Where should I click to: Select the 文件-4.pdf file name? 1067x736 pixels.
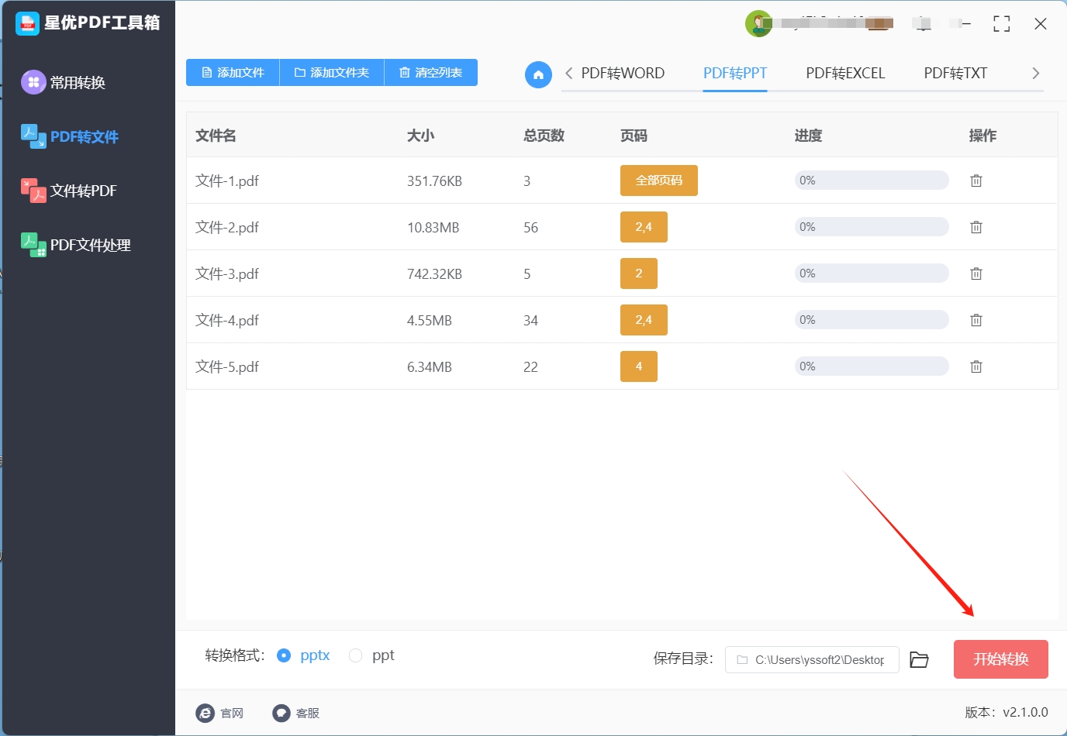[227, 320]
